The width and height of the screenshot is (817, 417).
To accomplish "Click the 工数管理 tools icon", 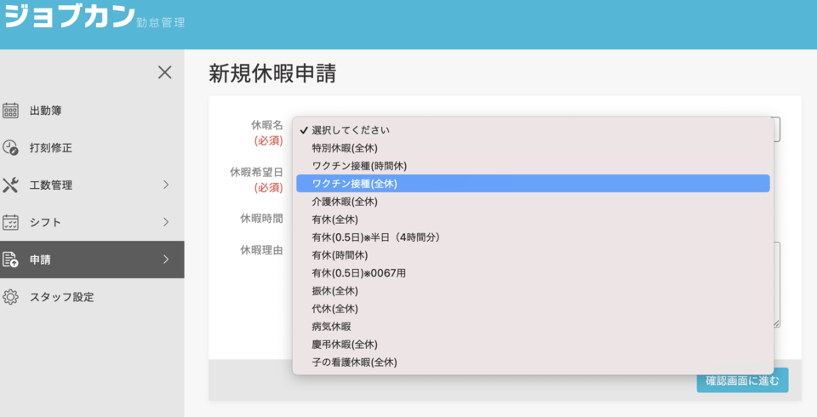I will (10, 185).
